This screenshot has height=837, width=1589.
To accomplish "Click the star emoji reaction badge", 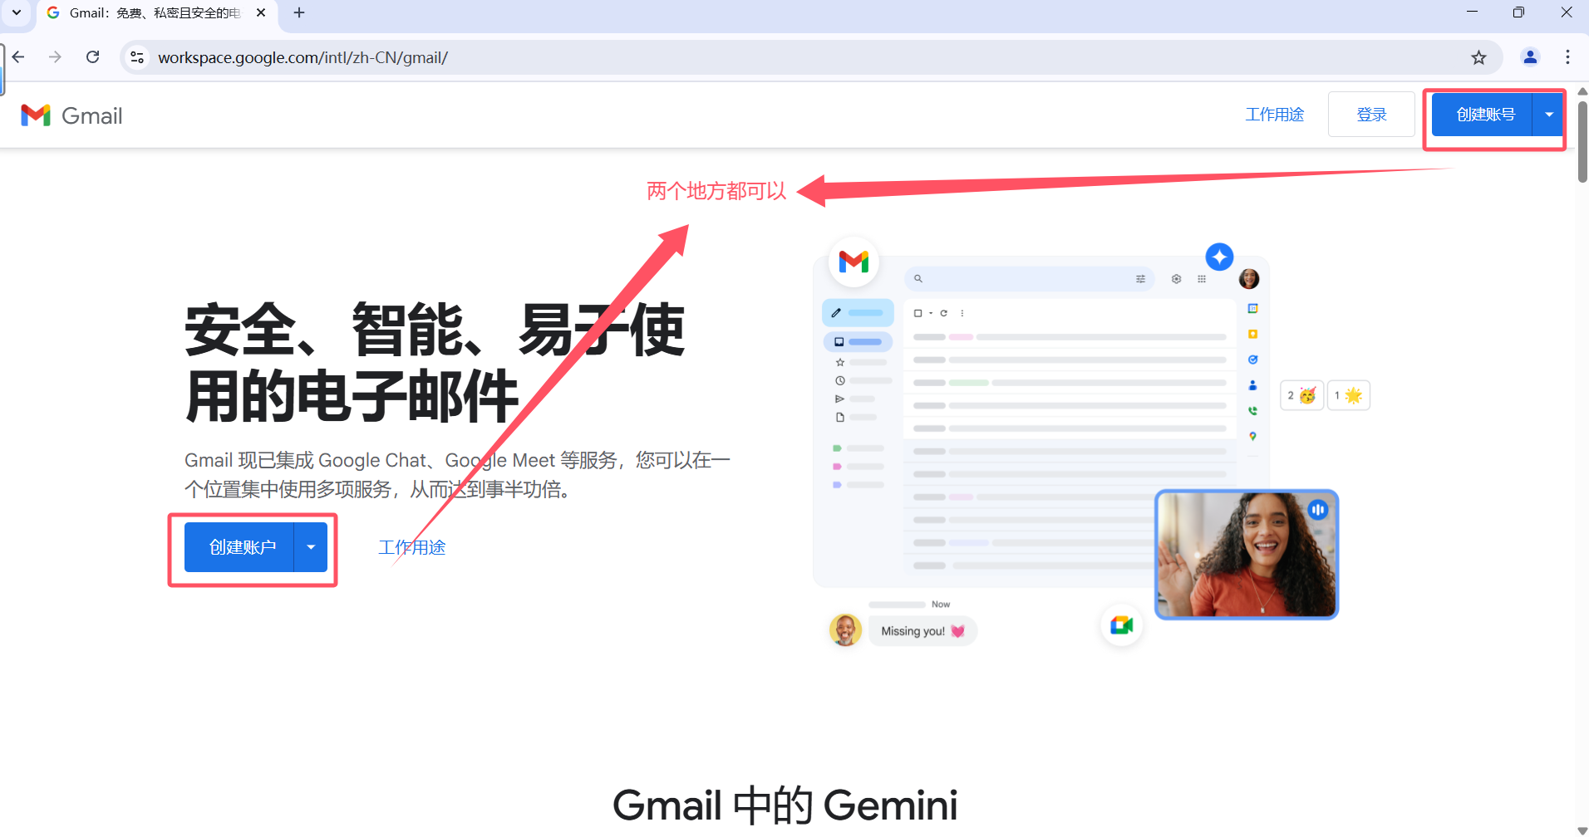I will click(1348, 395).
